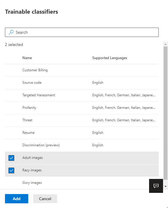Cancel the Trainable classifiers dialog
Screen dimensions: 168x208
45,199
